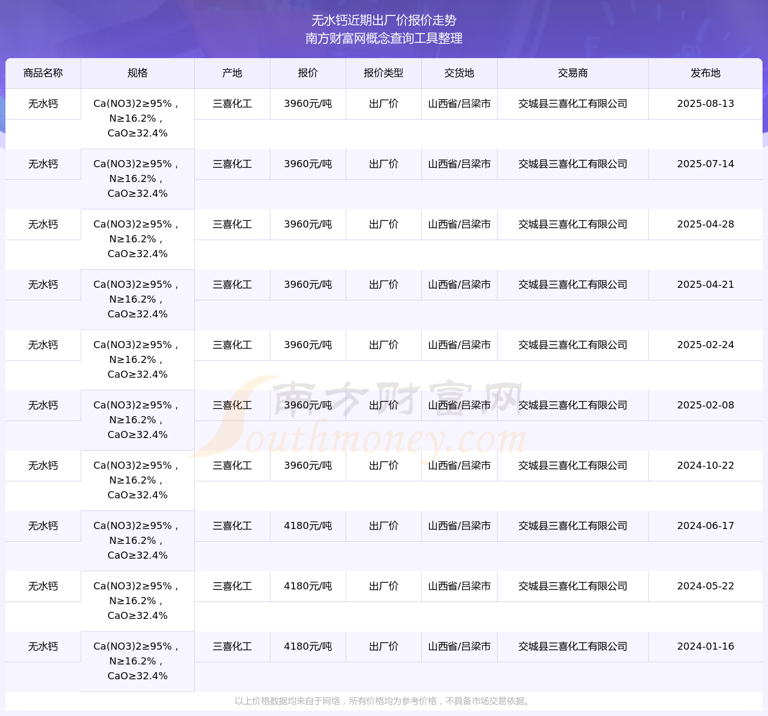The width and height of the screenshot is (768, 716).
Task: Select the date cell 2024-05-22
Action: (705, 586)
